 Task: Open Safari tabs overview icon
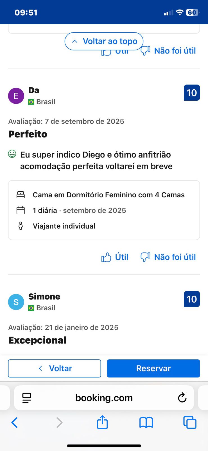190,423
